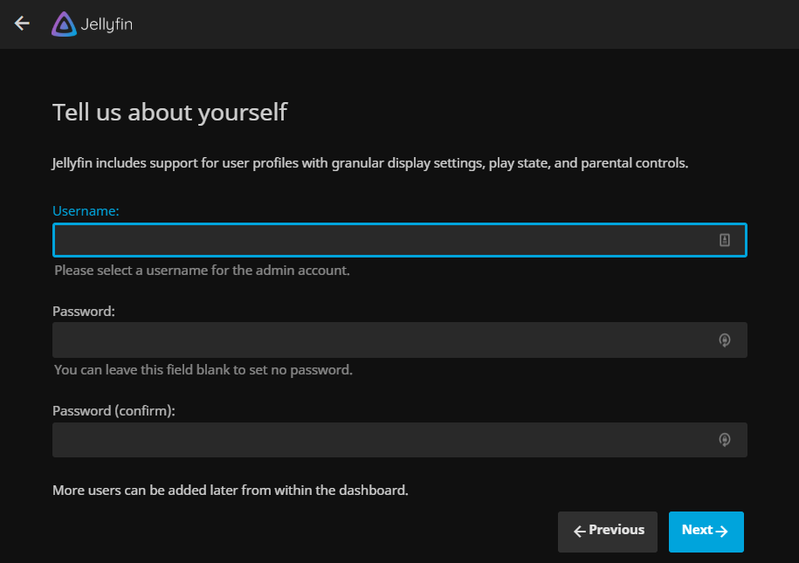
Task: Focus the Password input field
Action: (375, 340)
